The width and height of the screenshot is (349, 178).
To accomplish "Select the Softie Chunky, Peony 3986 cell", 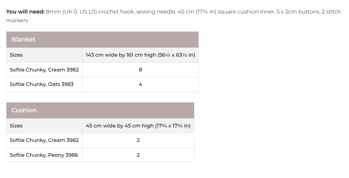I will (44, 155).
